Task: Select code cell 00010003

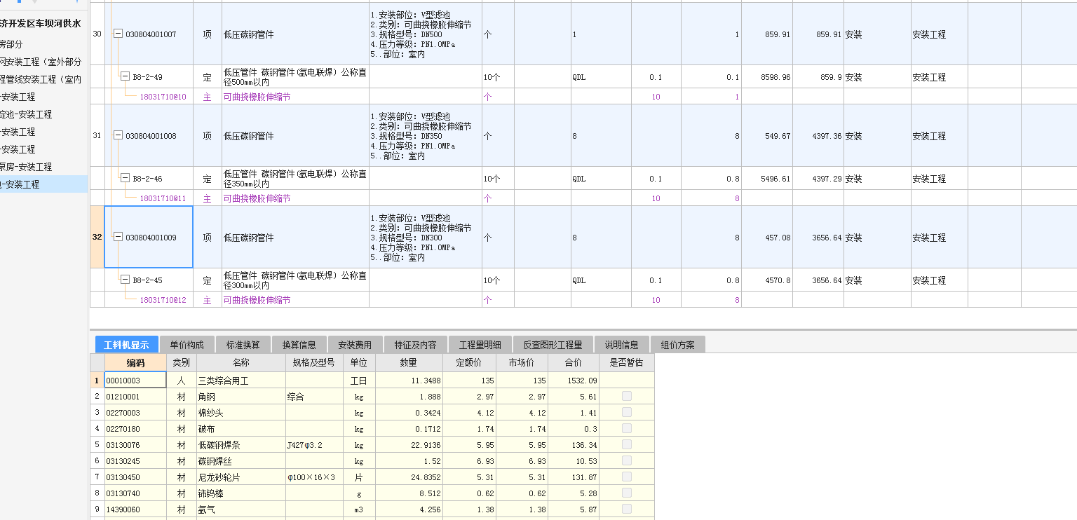Action: [x=135, y=380]
